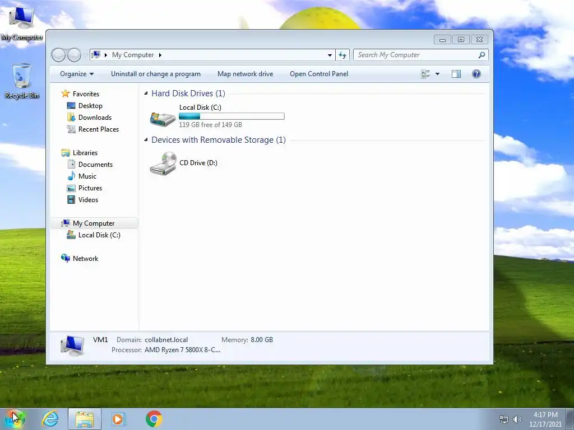The image size is (574, 430).
Task: Toggle the preview pane
Action: (x=456, y=74)
